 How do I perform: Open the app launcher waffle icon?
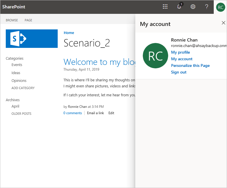point(165,7)
